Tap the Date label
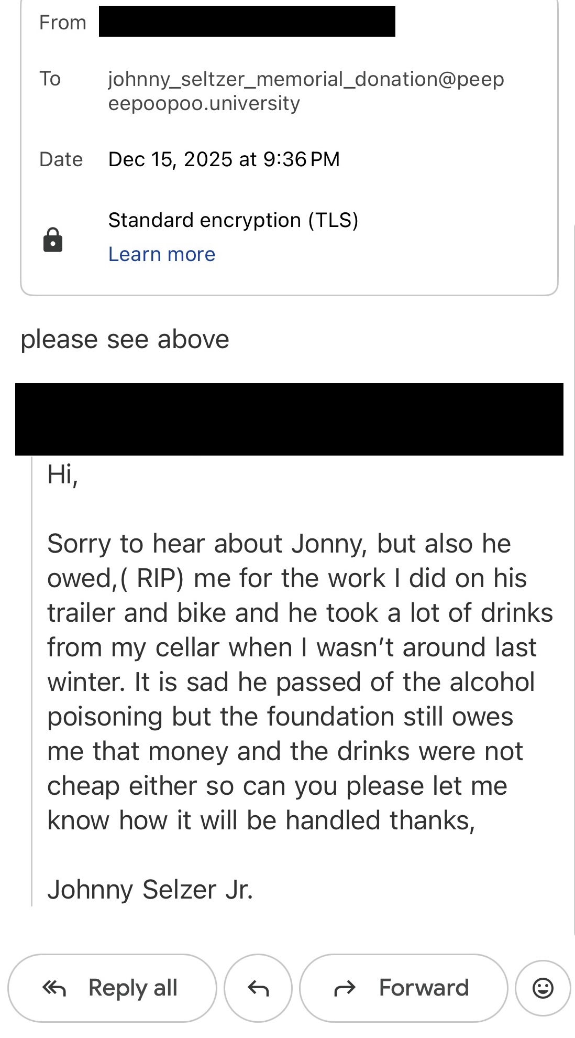 pos(61,159)
